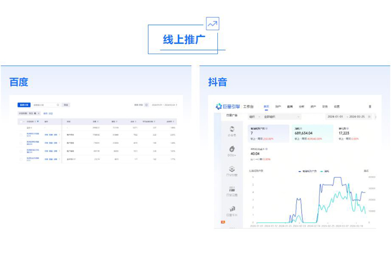Tick the checkbox of the last Baidu plan row
Image resolution: width=391 pixels, height=255 pixels.
[x=21, y=159]
